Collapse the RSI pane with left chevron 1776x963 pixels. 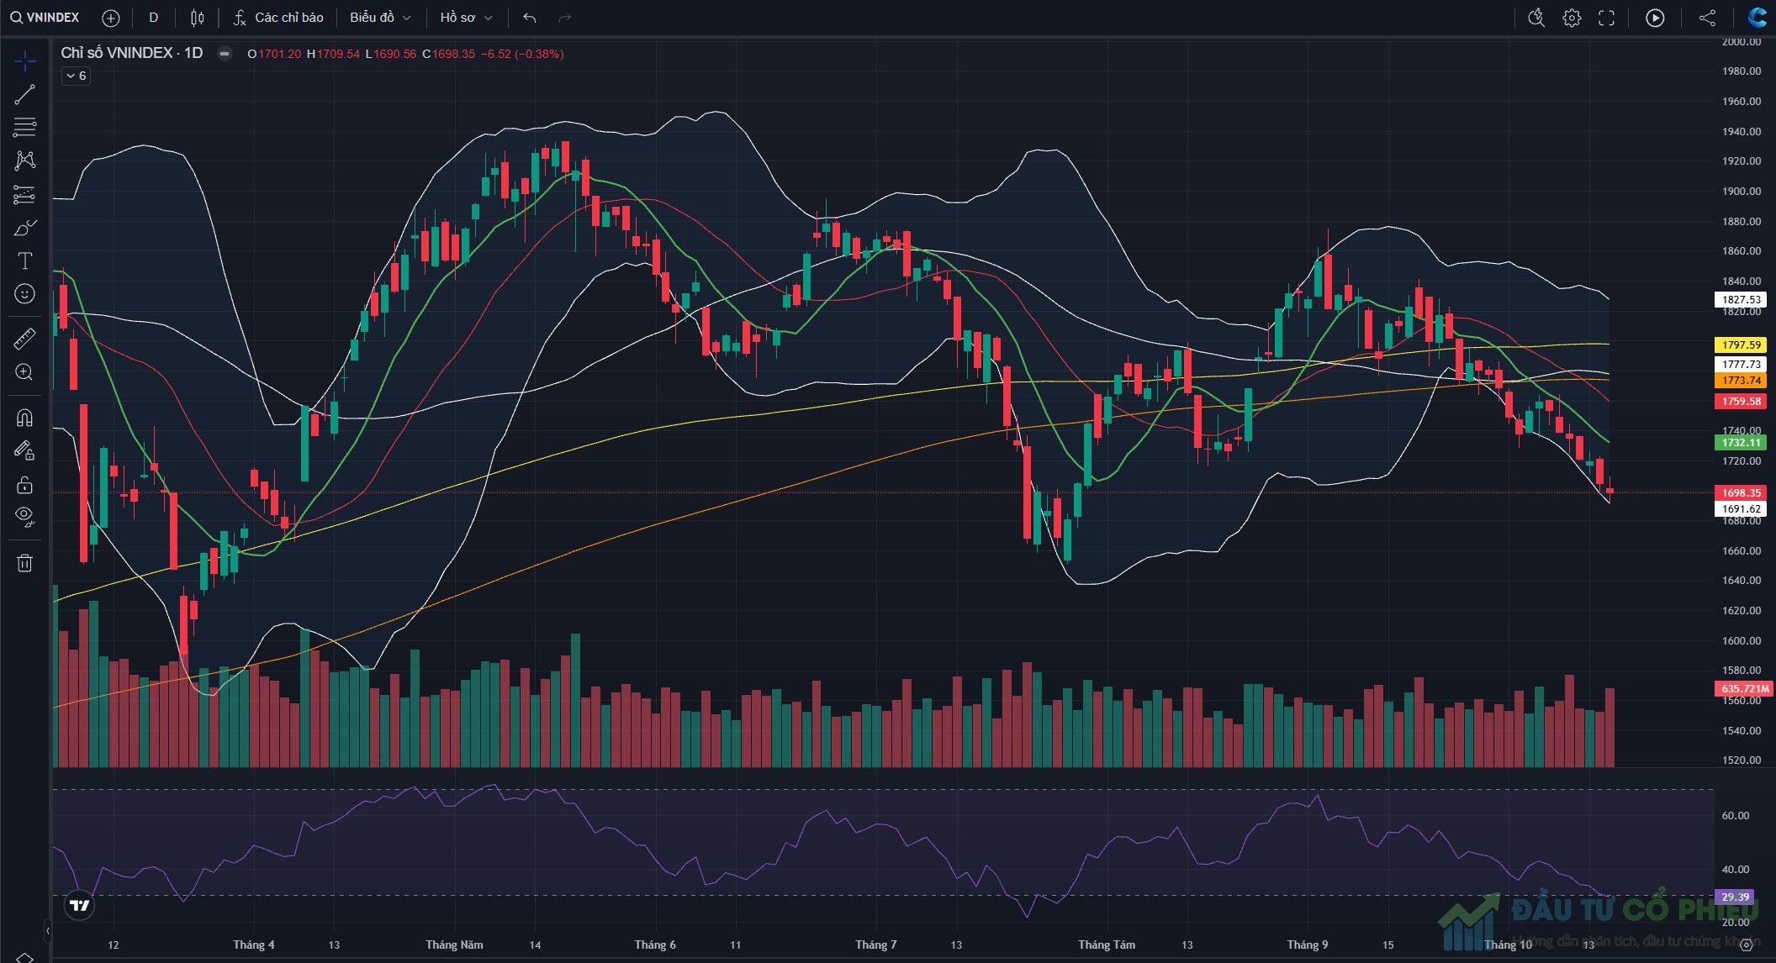[47, 930]
